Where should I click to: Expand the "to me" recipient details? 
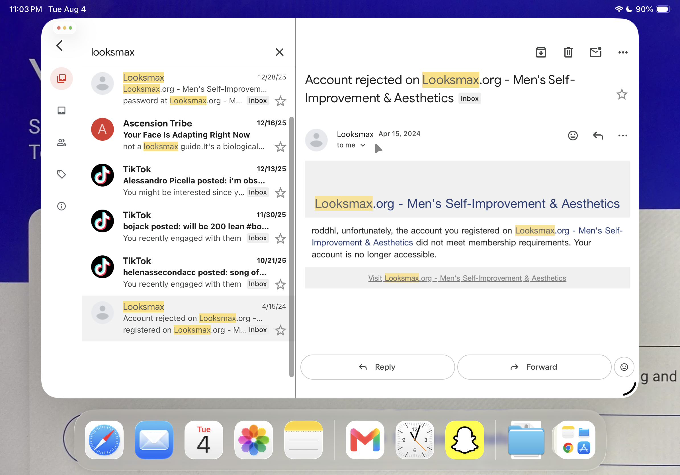[351, 145]
